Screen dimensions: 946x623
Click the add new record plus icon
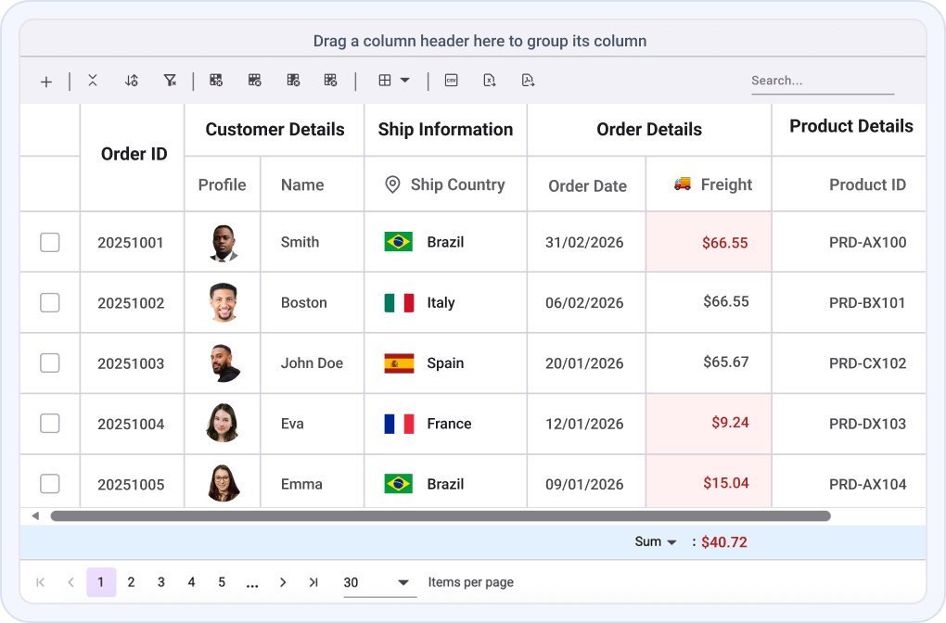[46, 81]
